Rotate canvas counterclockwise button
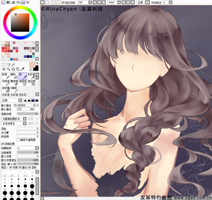Viewport: 212px width, 200px height. tap(124, 2)
